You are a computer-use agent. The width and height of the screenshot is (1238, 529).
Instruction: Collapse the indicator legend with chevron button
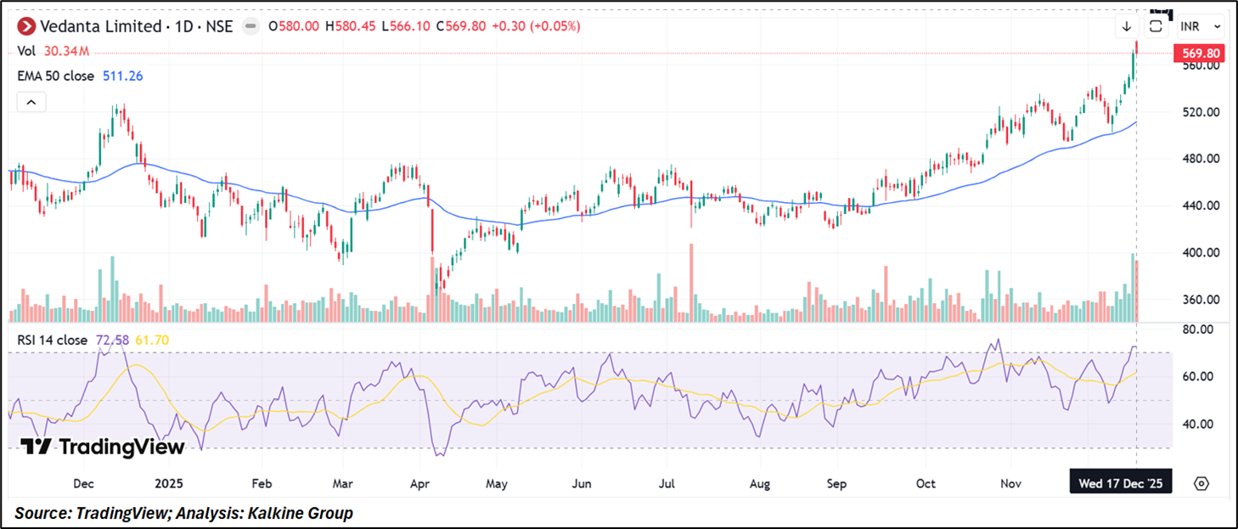coord(31,103)
